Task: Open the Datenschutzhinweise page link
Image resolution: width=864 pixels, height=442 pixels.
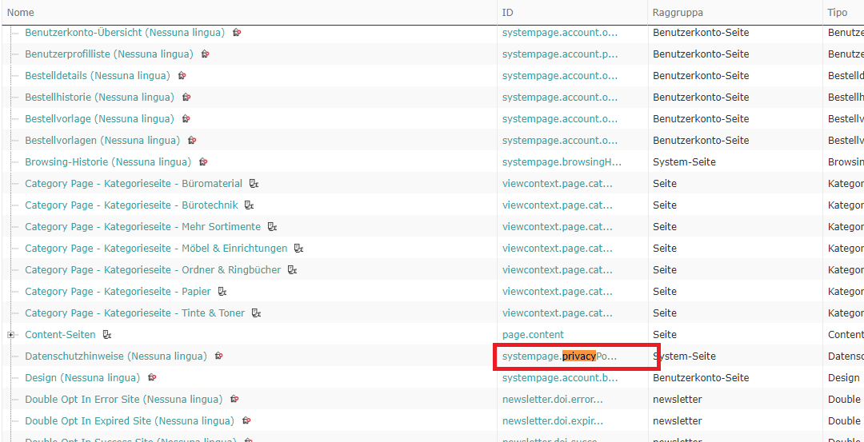Action: click(116, 356)
